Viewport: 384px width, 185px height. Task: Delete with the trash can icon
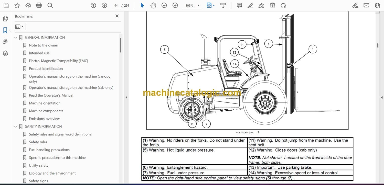(x=273, y=5)
